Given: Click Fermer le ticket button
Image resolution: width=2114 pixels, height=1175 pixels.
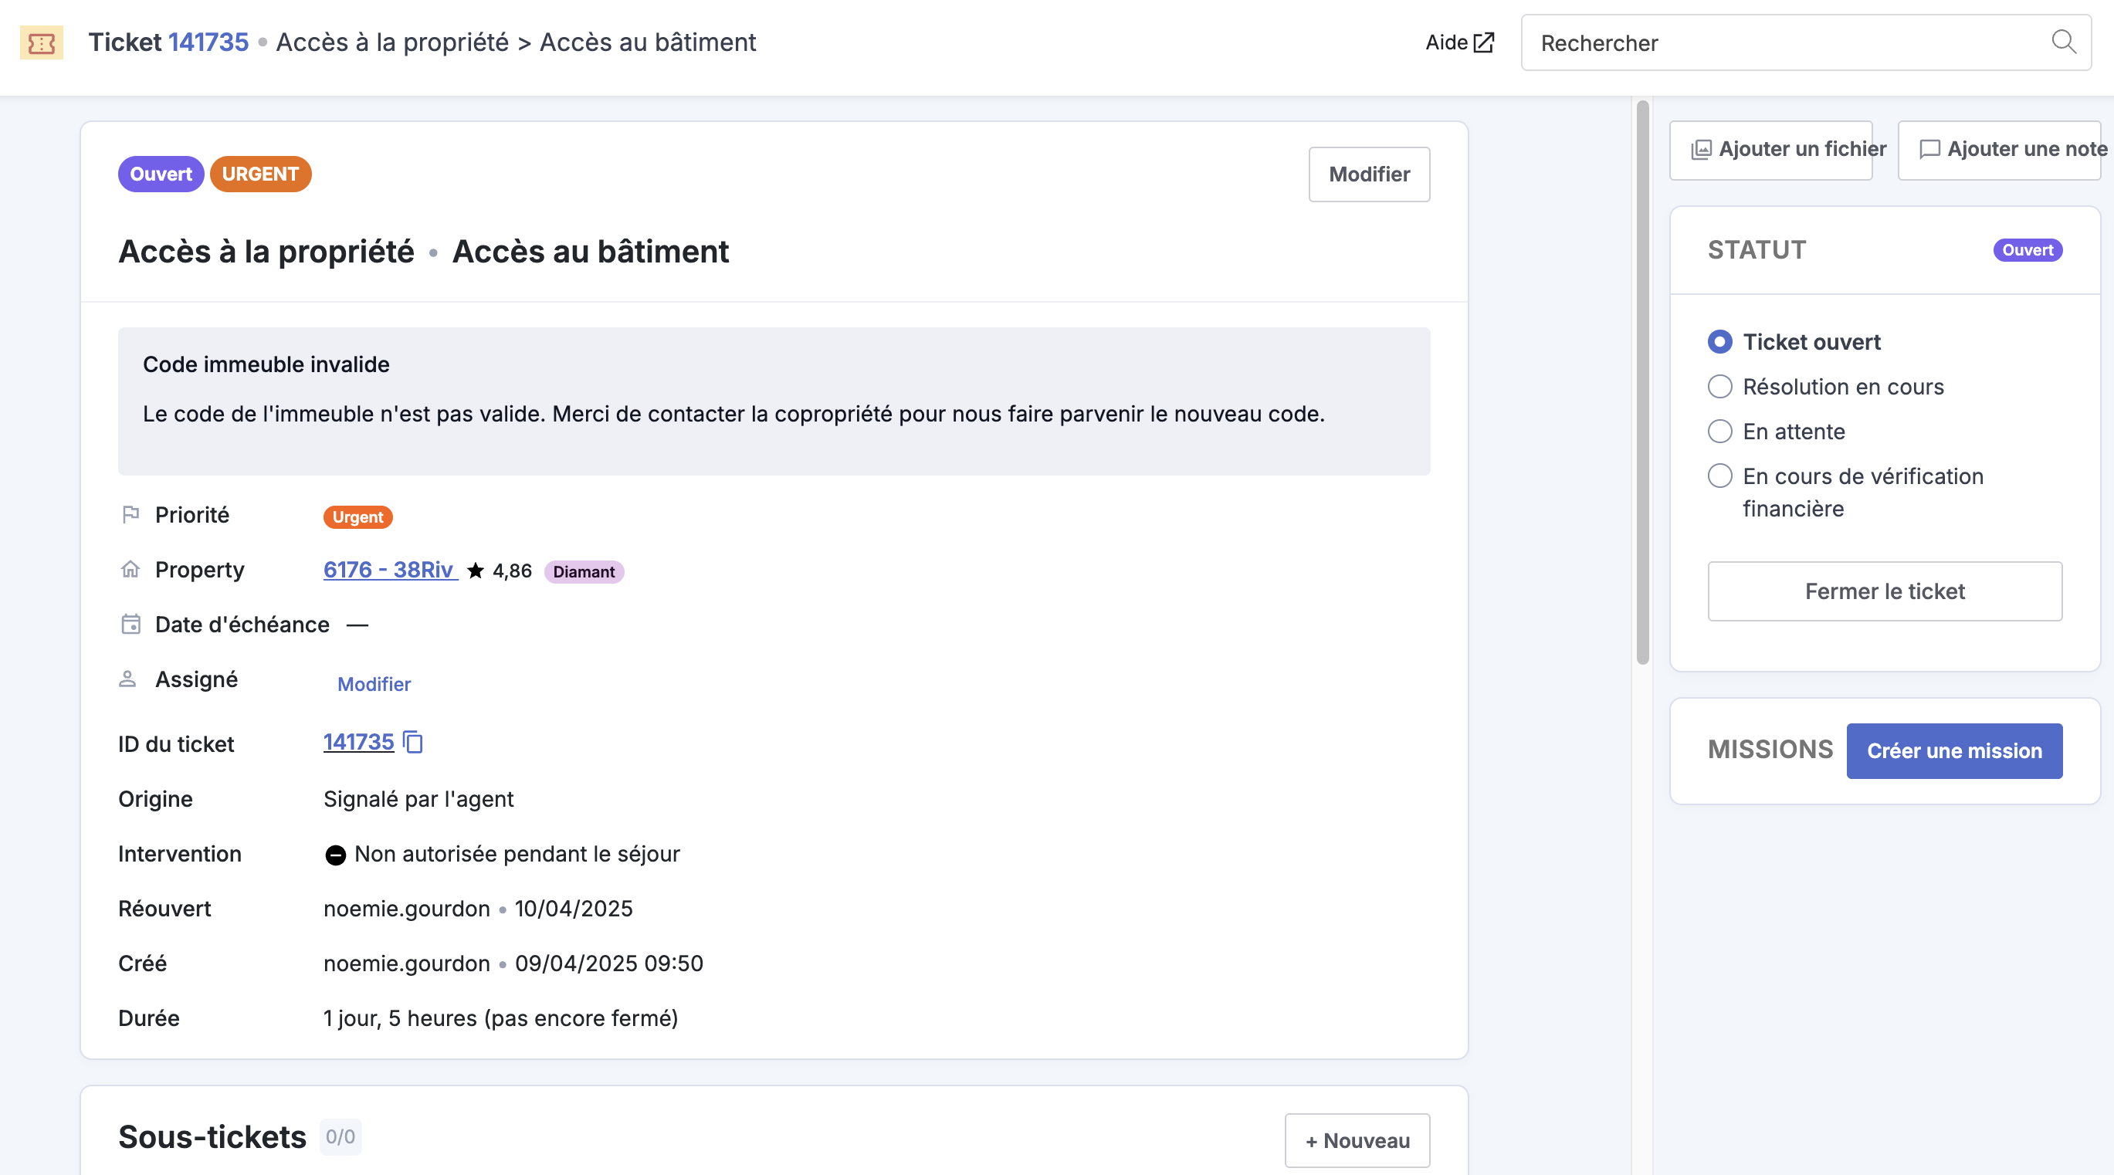Looking at the screenshot, I should pos(1885,591).
